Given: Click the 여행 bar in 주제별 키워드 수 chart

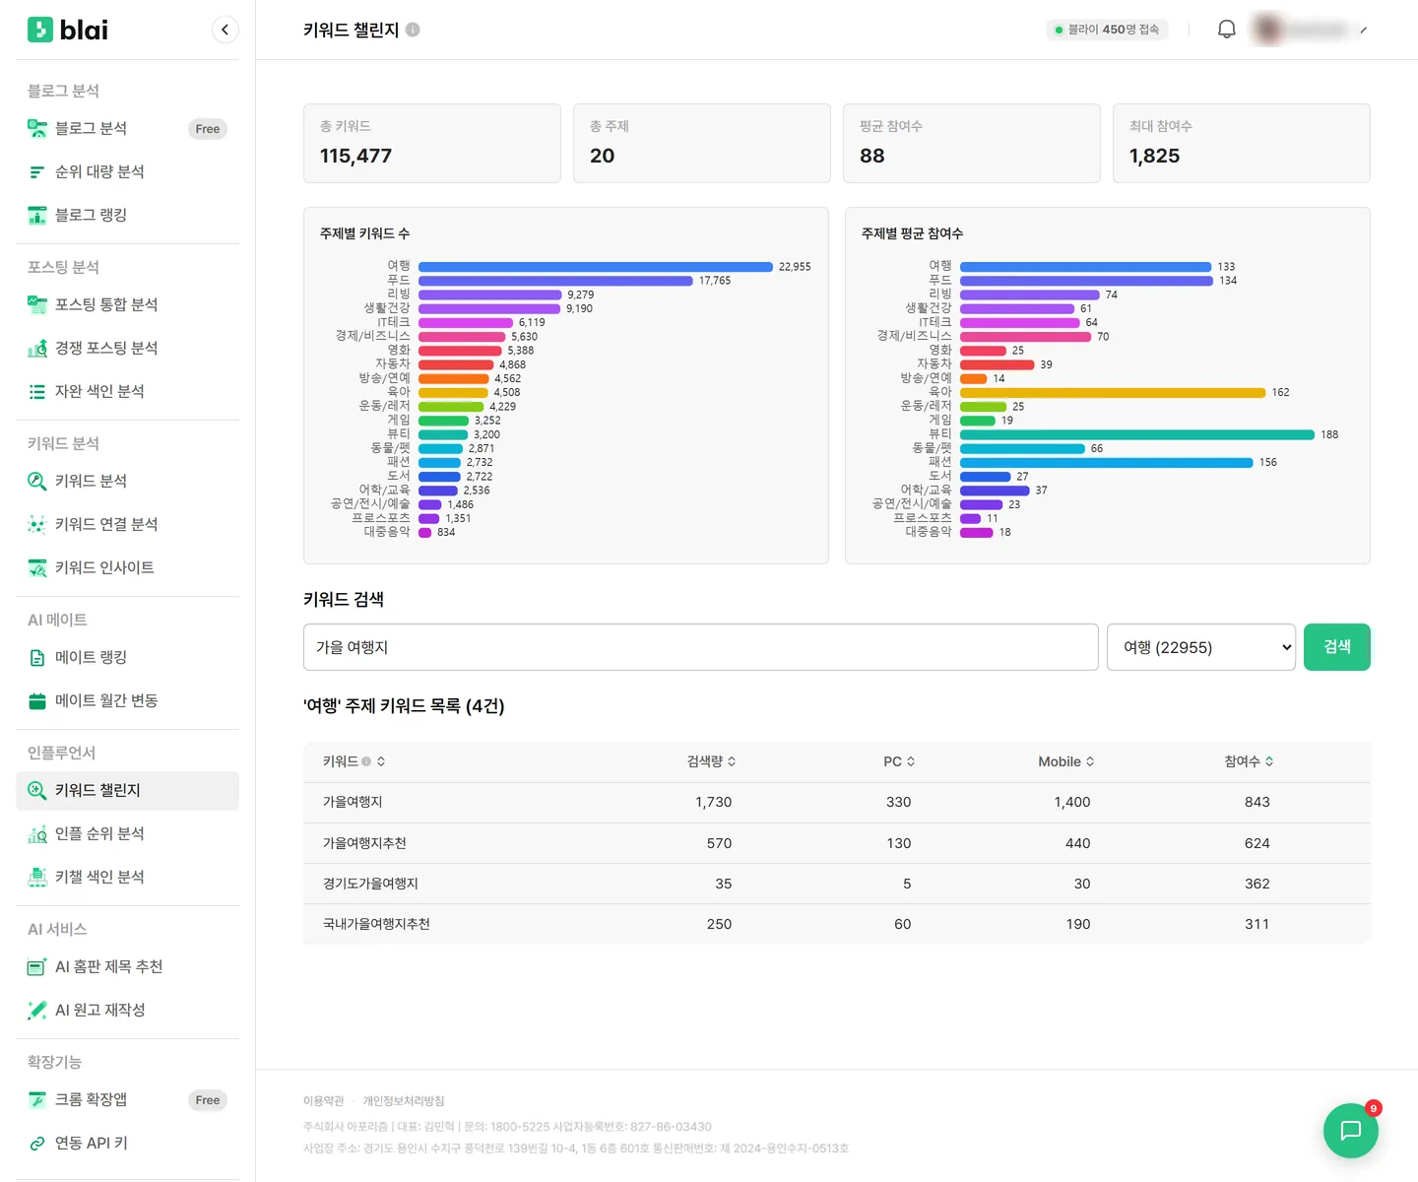Looking at the screenshot, I should click(596, 267).
